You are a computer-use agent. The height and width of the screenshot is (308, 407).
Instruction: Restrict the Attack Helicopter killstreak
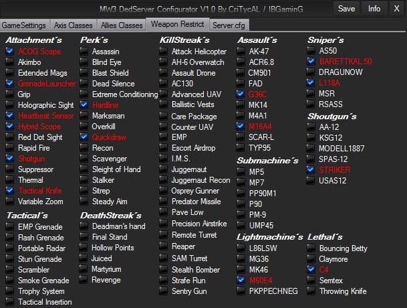164,52
